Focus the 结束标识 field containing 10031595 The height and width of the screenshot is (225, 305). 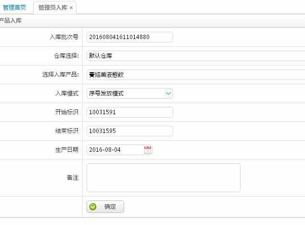click(x=129, y=131)
